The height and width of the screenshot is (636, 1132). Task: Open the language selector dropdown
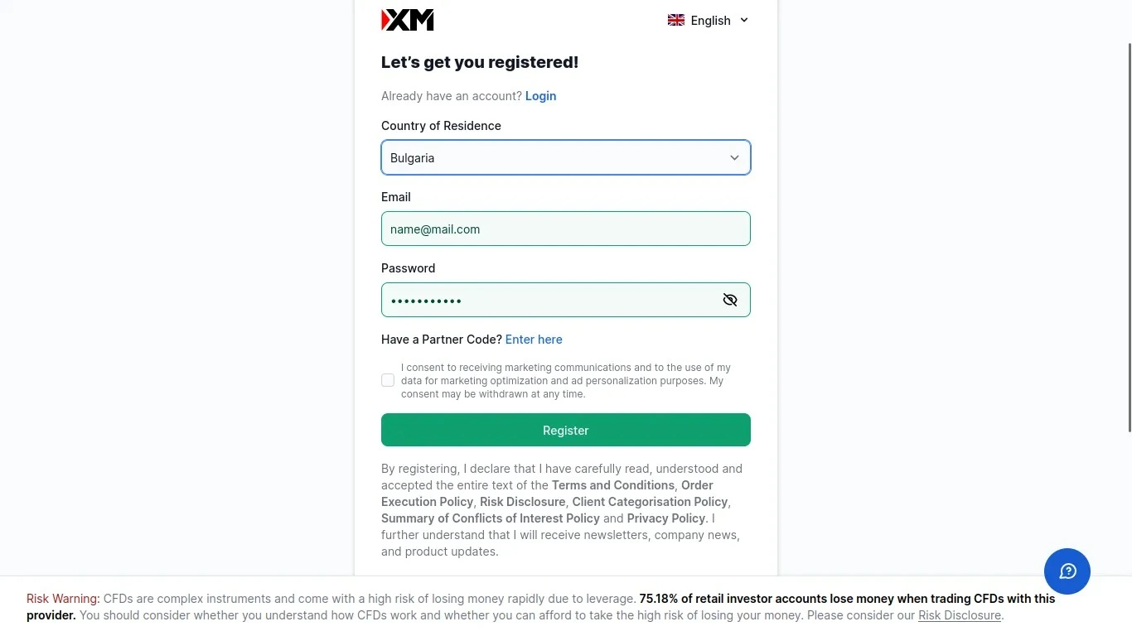(x=709, y=20)
